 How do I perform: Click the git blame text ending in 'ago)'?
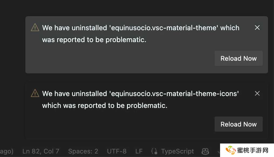(x=6, y=151)
